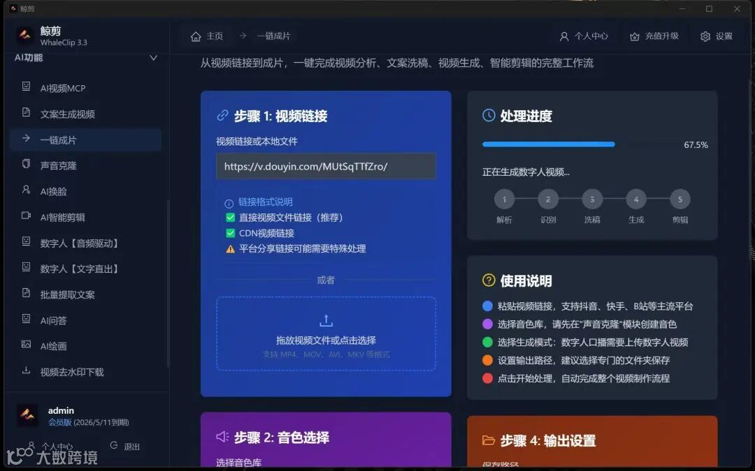The width and height of the screenshot is (755, 471).
Task: Click progress step 5 剪辑
Action: click(680, 199)
